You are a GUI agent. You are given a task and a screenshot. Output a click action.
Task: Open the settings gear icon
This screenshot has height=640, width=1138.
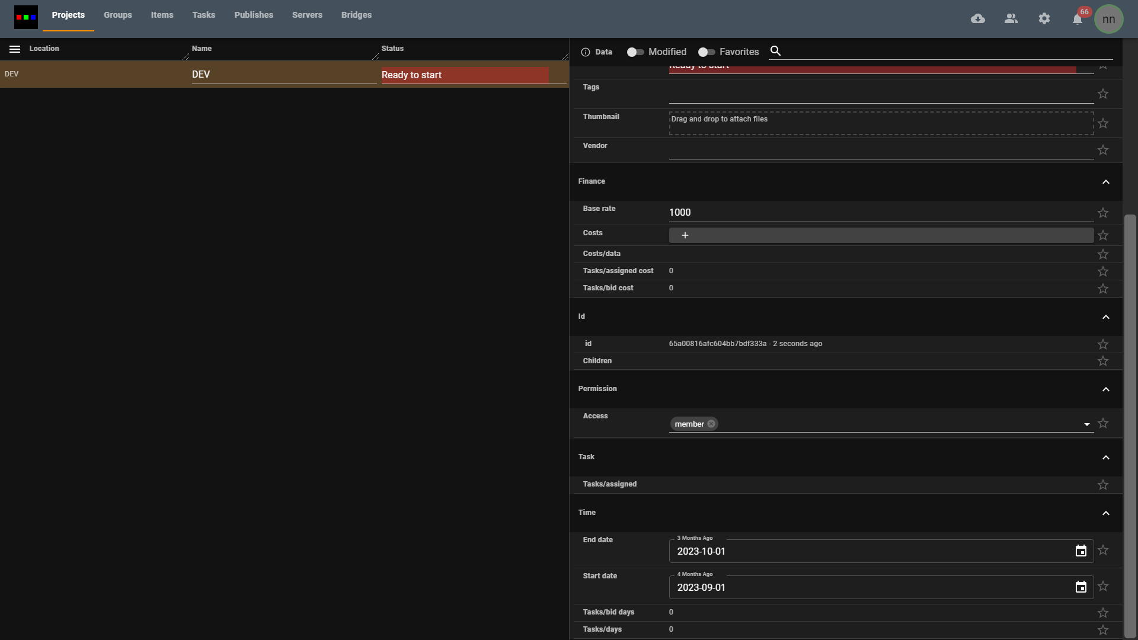coord(1044,19)
